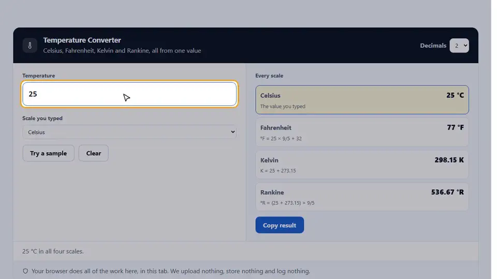Select the Celsius result card
Image resolution: width=497 pixels, height=279 pixels.
[x=362, y=100]
